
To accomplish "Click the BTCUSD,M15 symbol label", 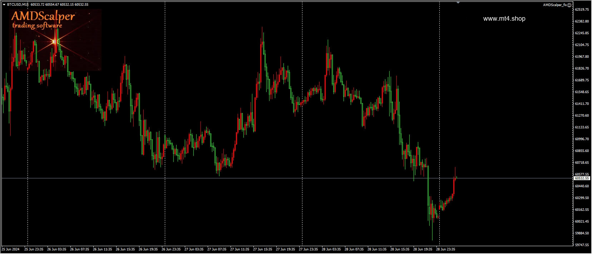I will coord(18,5).
